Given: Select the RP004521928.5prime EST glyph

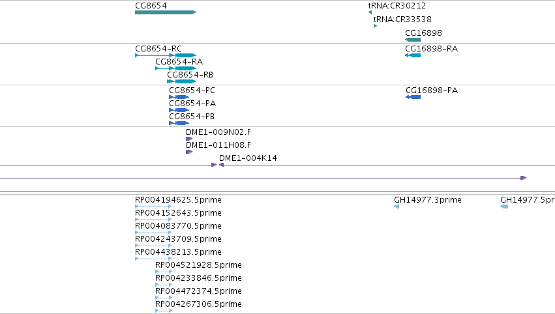Looking at the screenshot, I should pos(164,272).
